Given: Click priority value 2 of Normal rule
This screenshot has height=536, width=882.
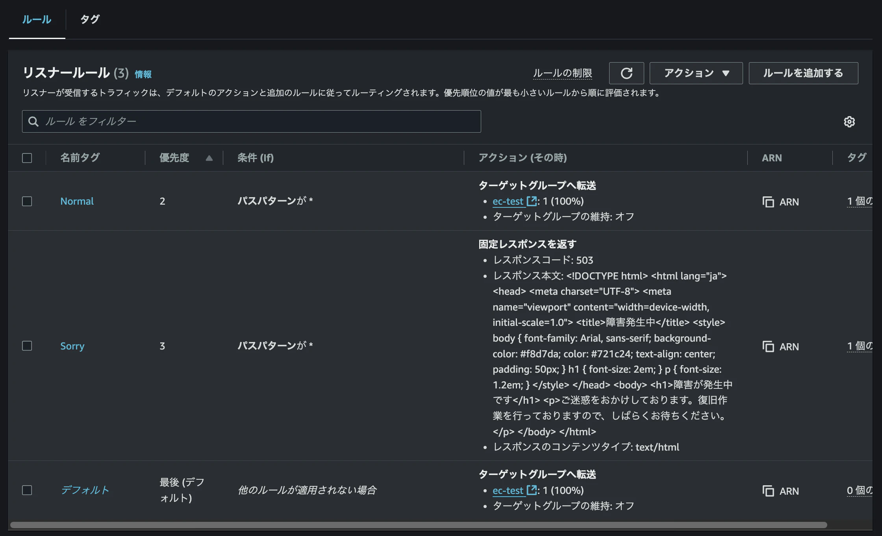Looking at the screenshot, I should tap(162, 201).
